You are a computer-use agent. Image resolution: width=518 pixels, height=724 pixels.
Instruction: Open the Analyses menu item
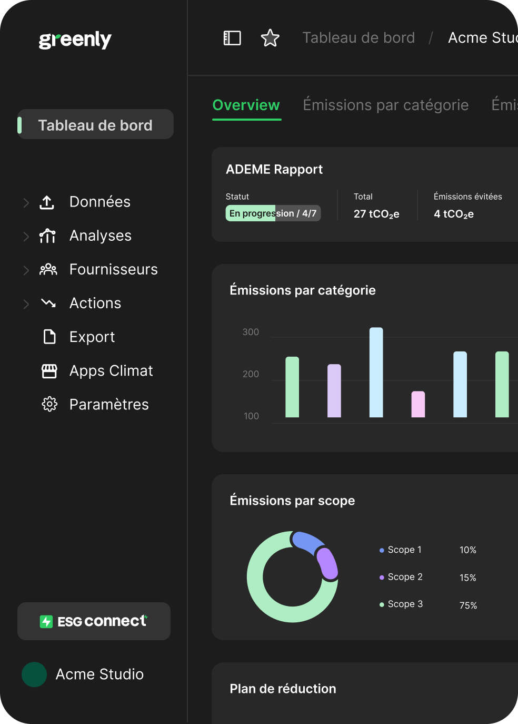101,236
